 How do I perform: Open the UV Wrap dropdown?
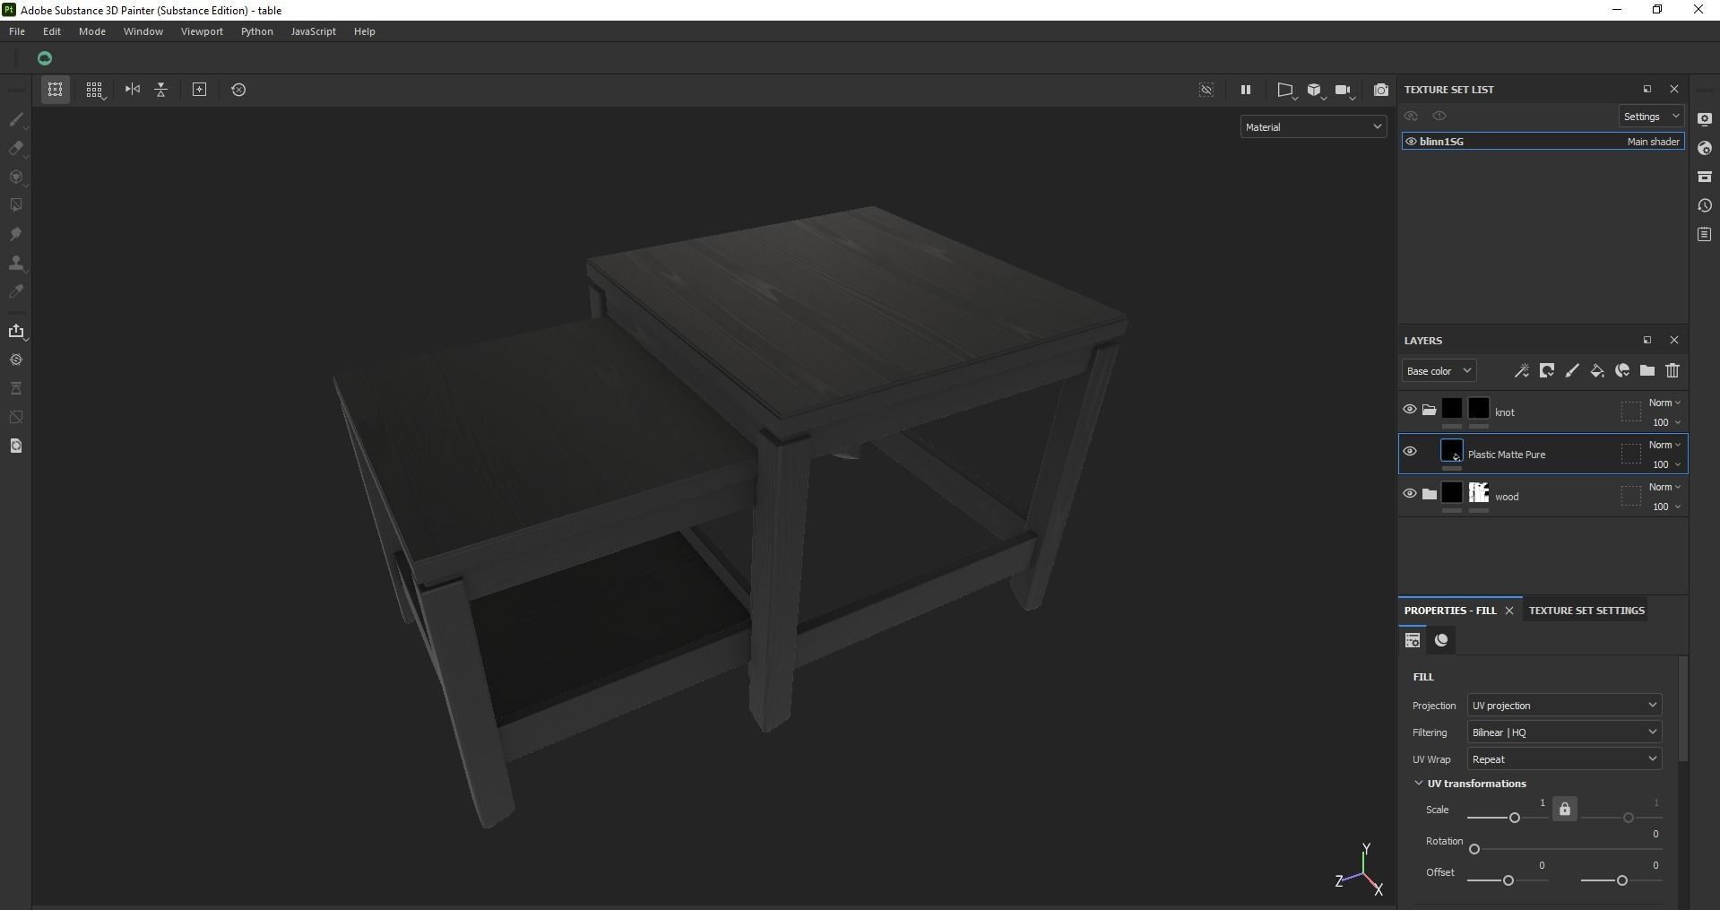coord(1564,759)
